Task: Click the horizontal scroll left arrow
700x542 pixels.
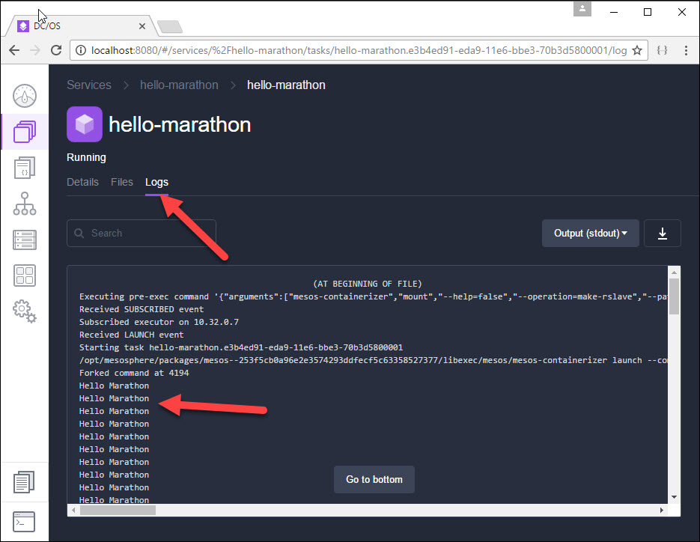Action: [x=73, y=510]
